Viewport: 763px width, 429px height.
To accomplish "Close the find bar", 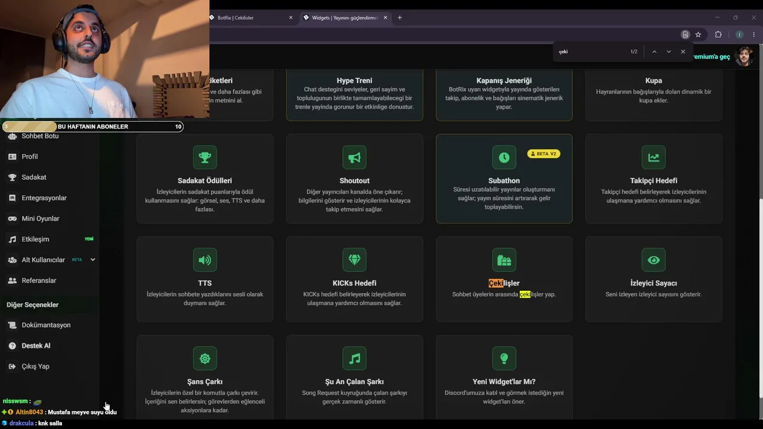I will click(683, 52).
